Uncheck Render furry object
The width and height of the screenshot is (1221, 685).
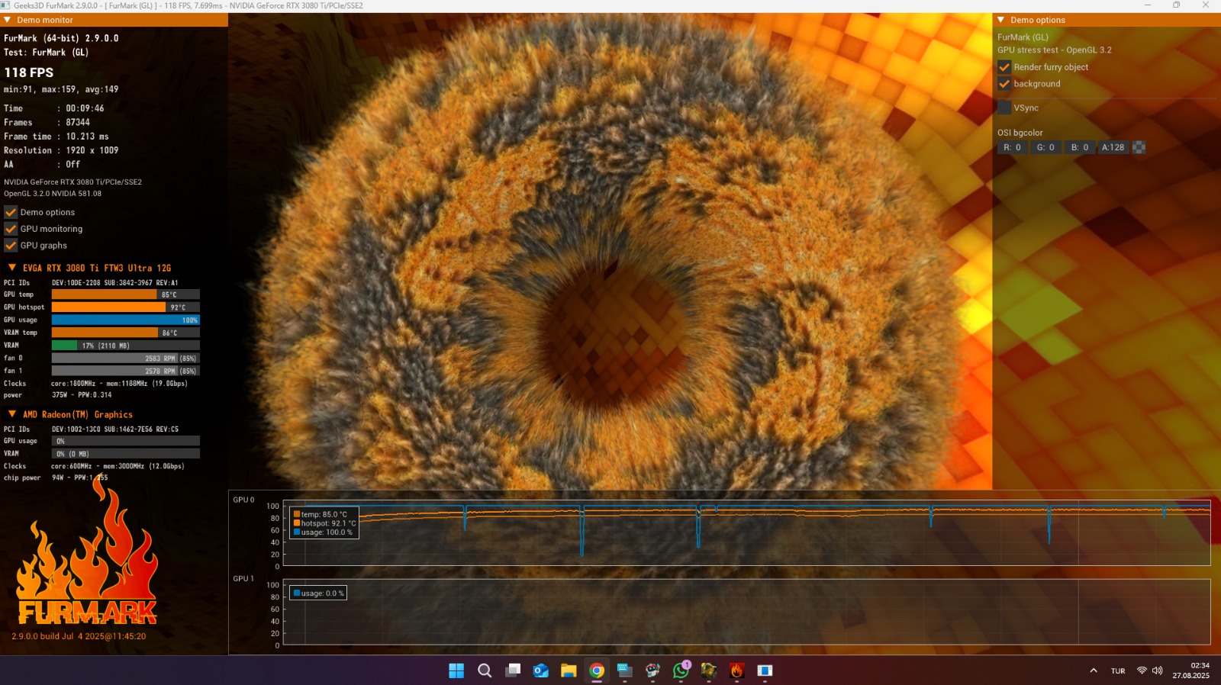pyautogui.click(x=1004, y=67)
